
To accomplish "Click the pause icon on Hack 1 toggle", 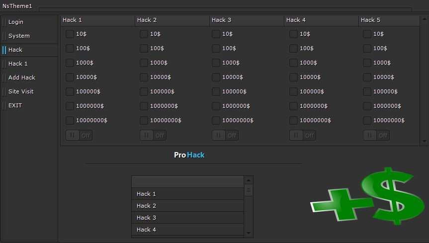I will click(x=72, y=135).
